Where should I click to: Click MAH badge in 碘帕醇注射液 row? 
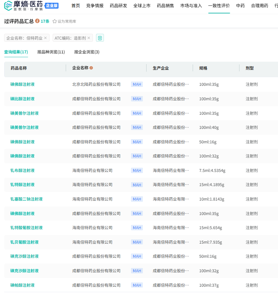(137, 285)
